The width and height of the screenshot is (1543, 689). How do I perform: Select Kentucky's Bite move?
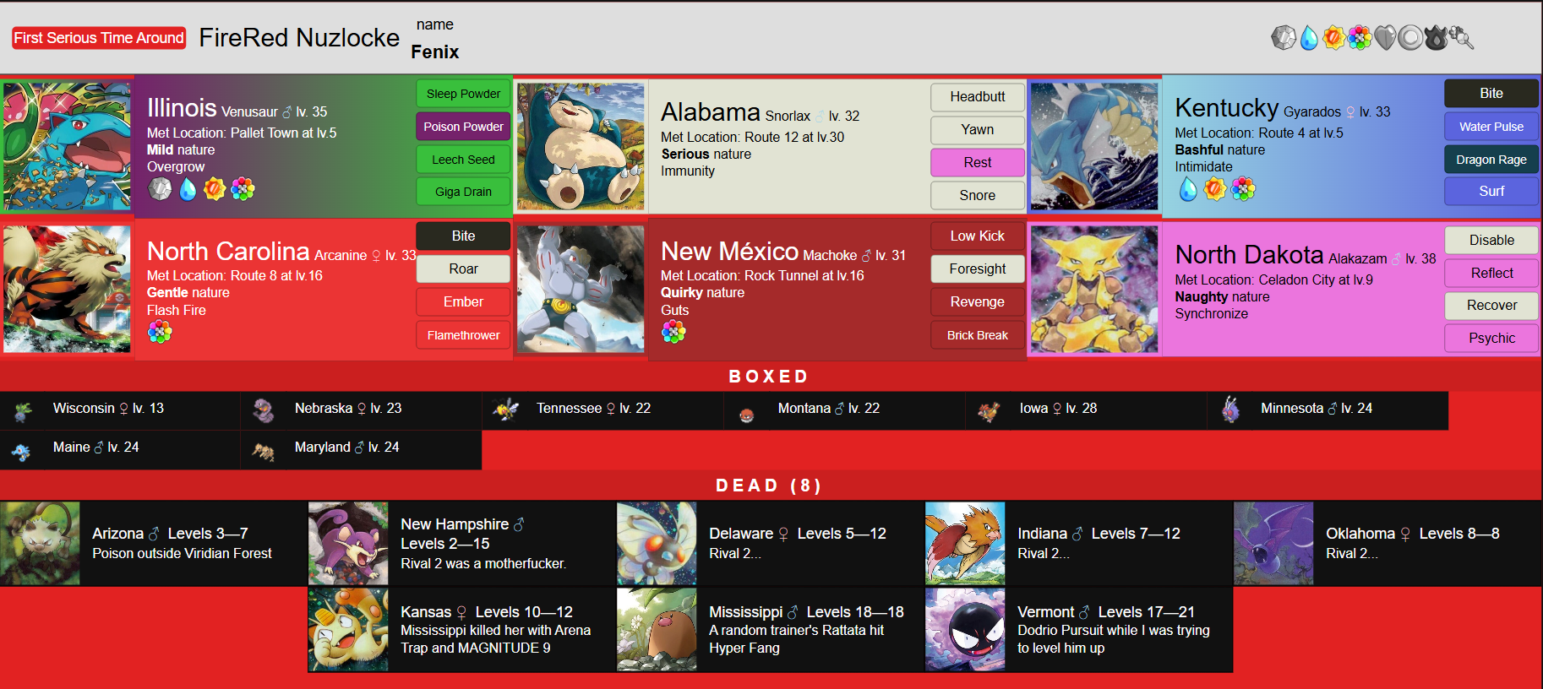(1491, 94)
